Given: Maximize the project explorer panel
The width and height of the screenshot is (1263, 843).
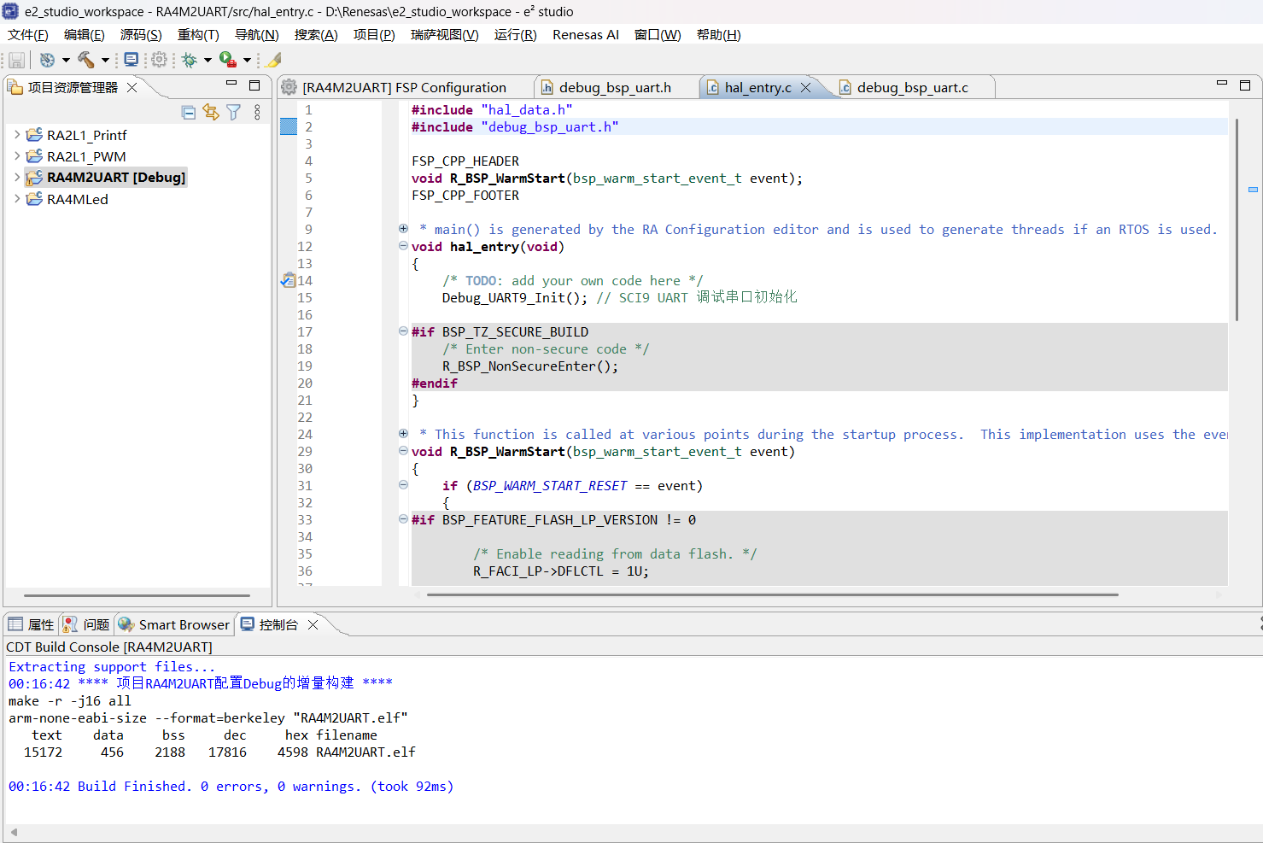Looking at the screenshot, I should [x=254, y=85].
